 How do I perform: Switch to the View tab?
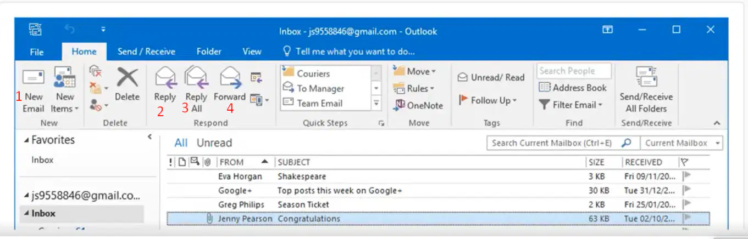tap(252, 52)
